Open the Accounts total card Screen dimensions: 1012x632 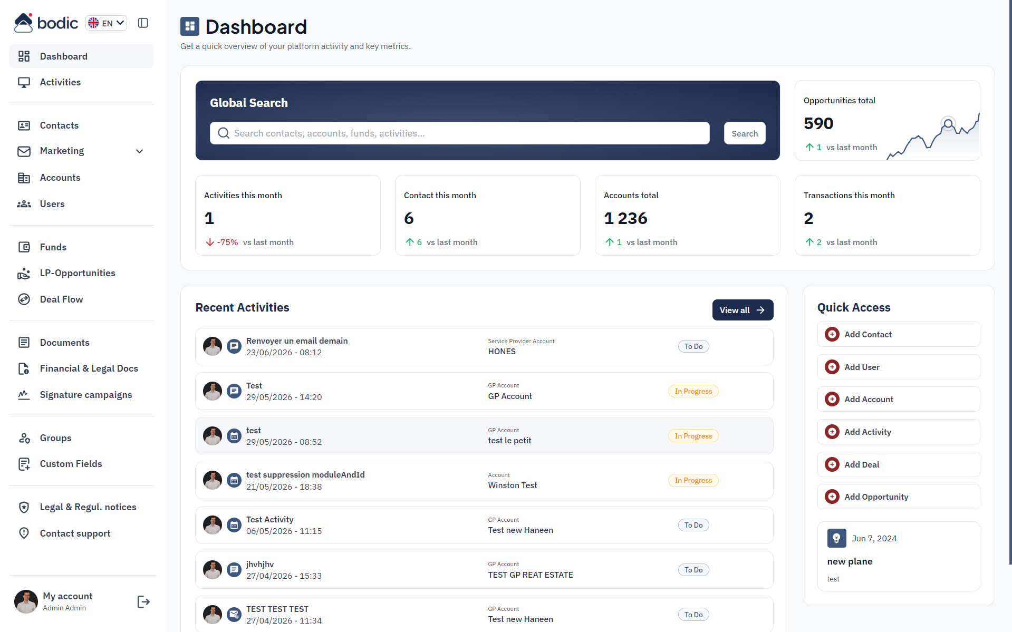688,216
